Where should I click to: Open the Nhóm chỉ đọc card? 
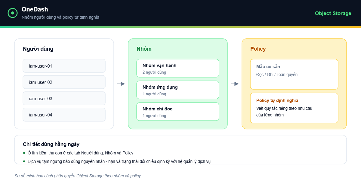pyautogui.click(x=178, y=112)
